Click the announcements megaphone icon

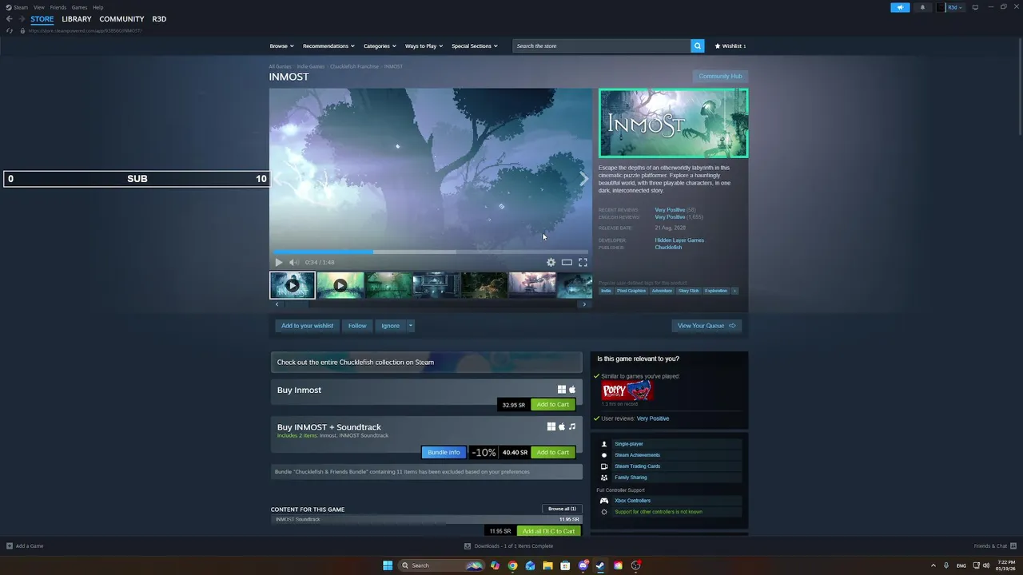[900, 7]
